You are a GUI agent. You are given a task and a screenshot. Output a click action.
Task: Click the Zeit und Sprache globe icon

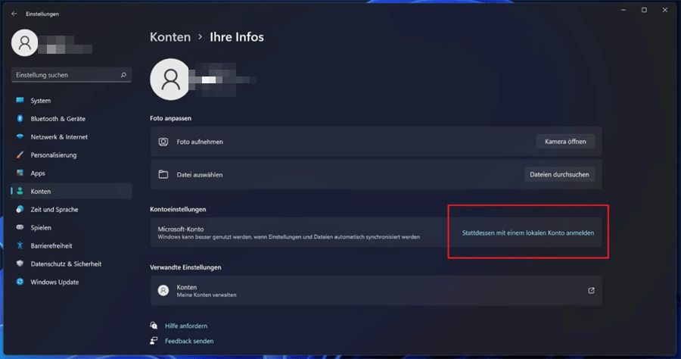coord(20,209)
